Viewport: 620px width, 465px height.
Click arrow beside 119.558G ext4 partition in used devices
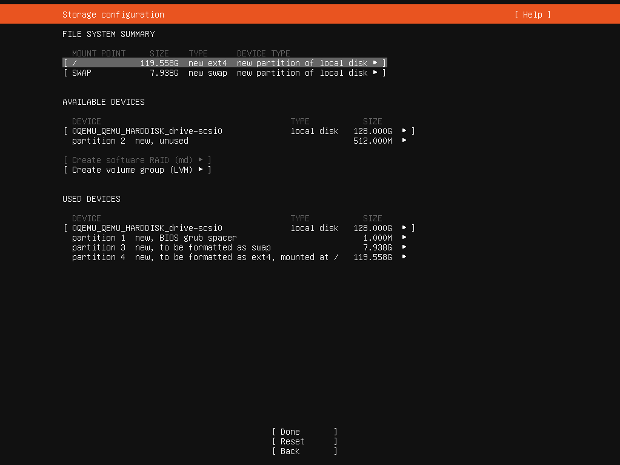coord(404,257)
